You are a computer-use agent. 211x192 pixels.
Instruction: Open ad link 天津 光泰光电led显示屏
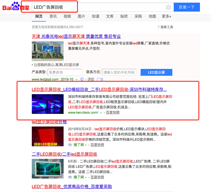76,36
